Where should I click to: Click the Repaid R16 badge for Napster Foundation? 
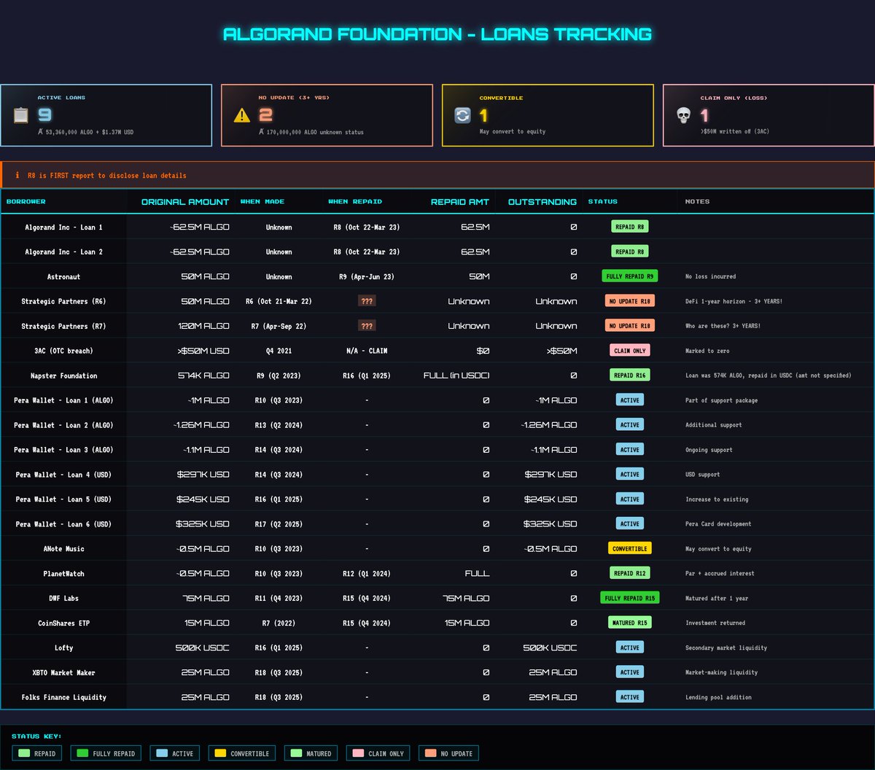click(x=630, y=376)
